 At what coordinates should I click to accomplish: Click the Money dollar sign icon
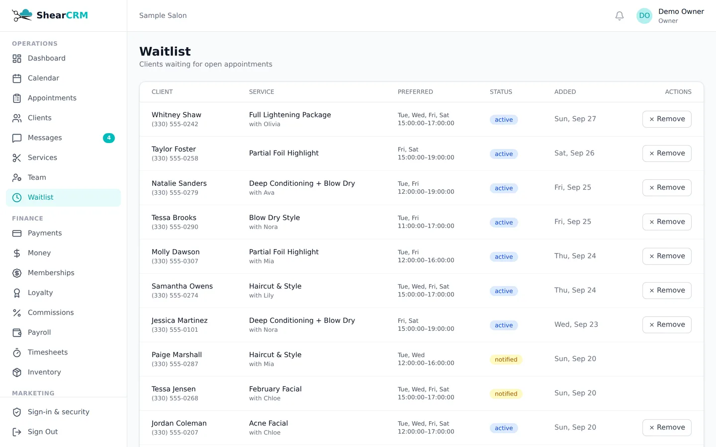17,253
